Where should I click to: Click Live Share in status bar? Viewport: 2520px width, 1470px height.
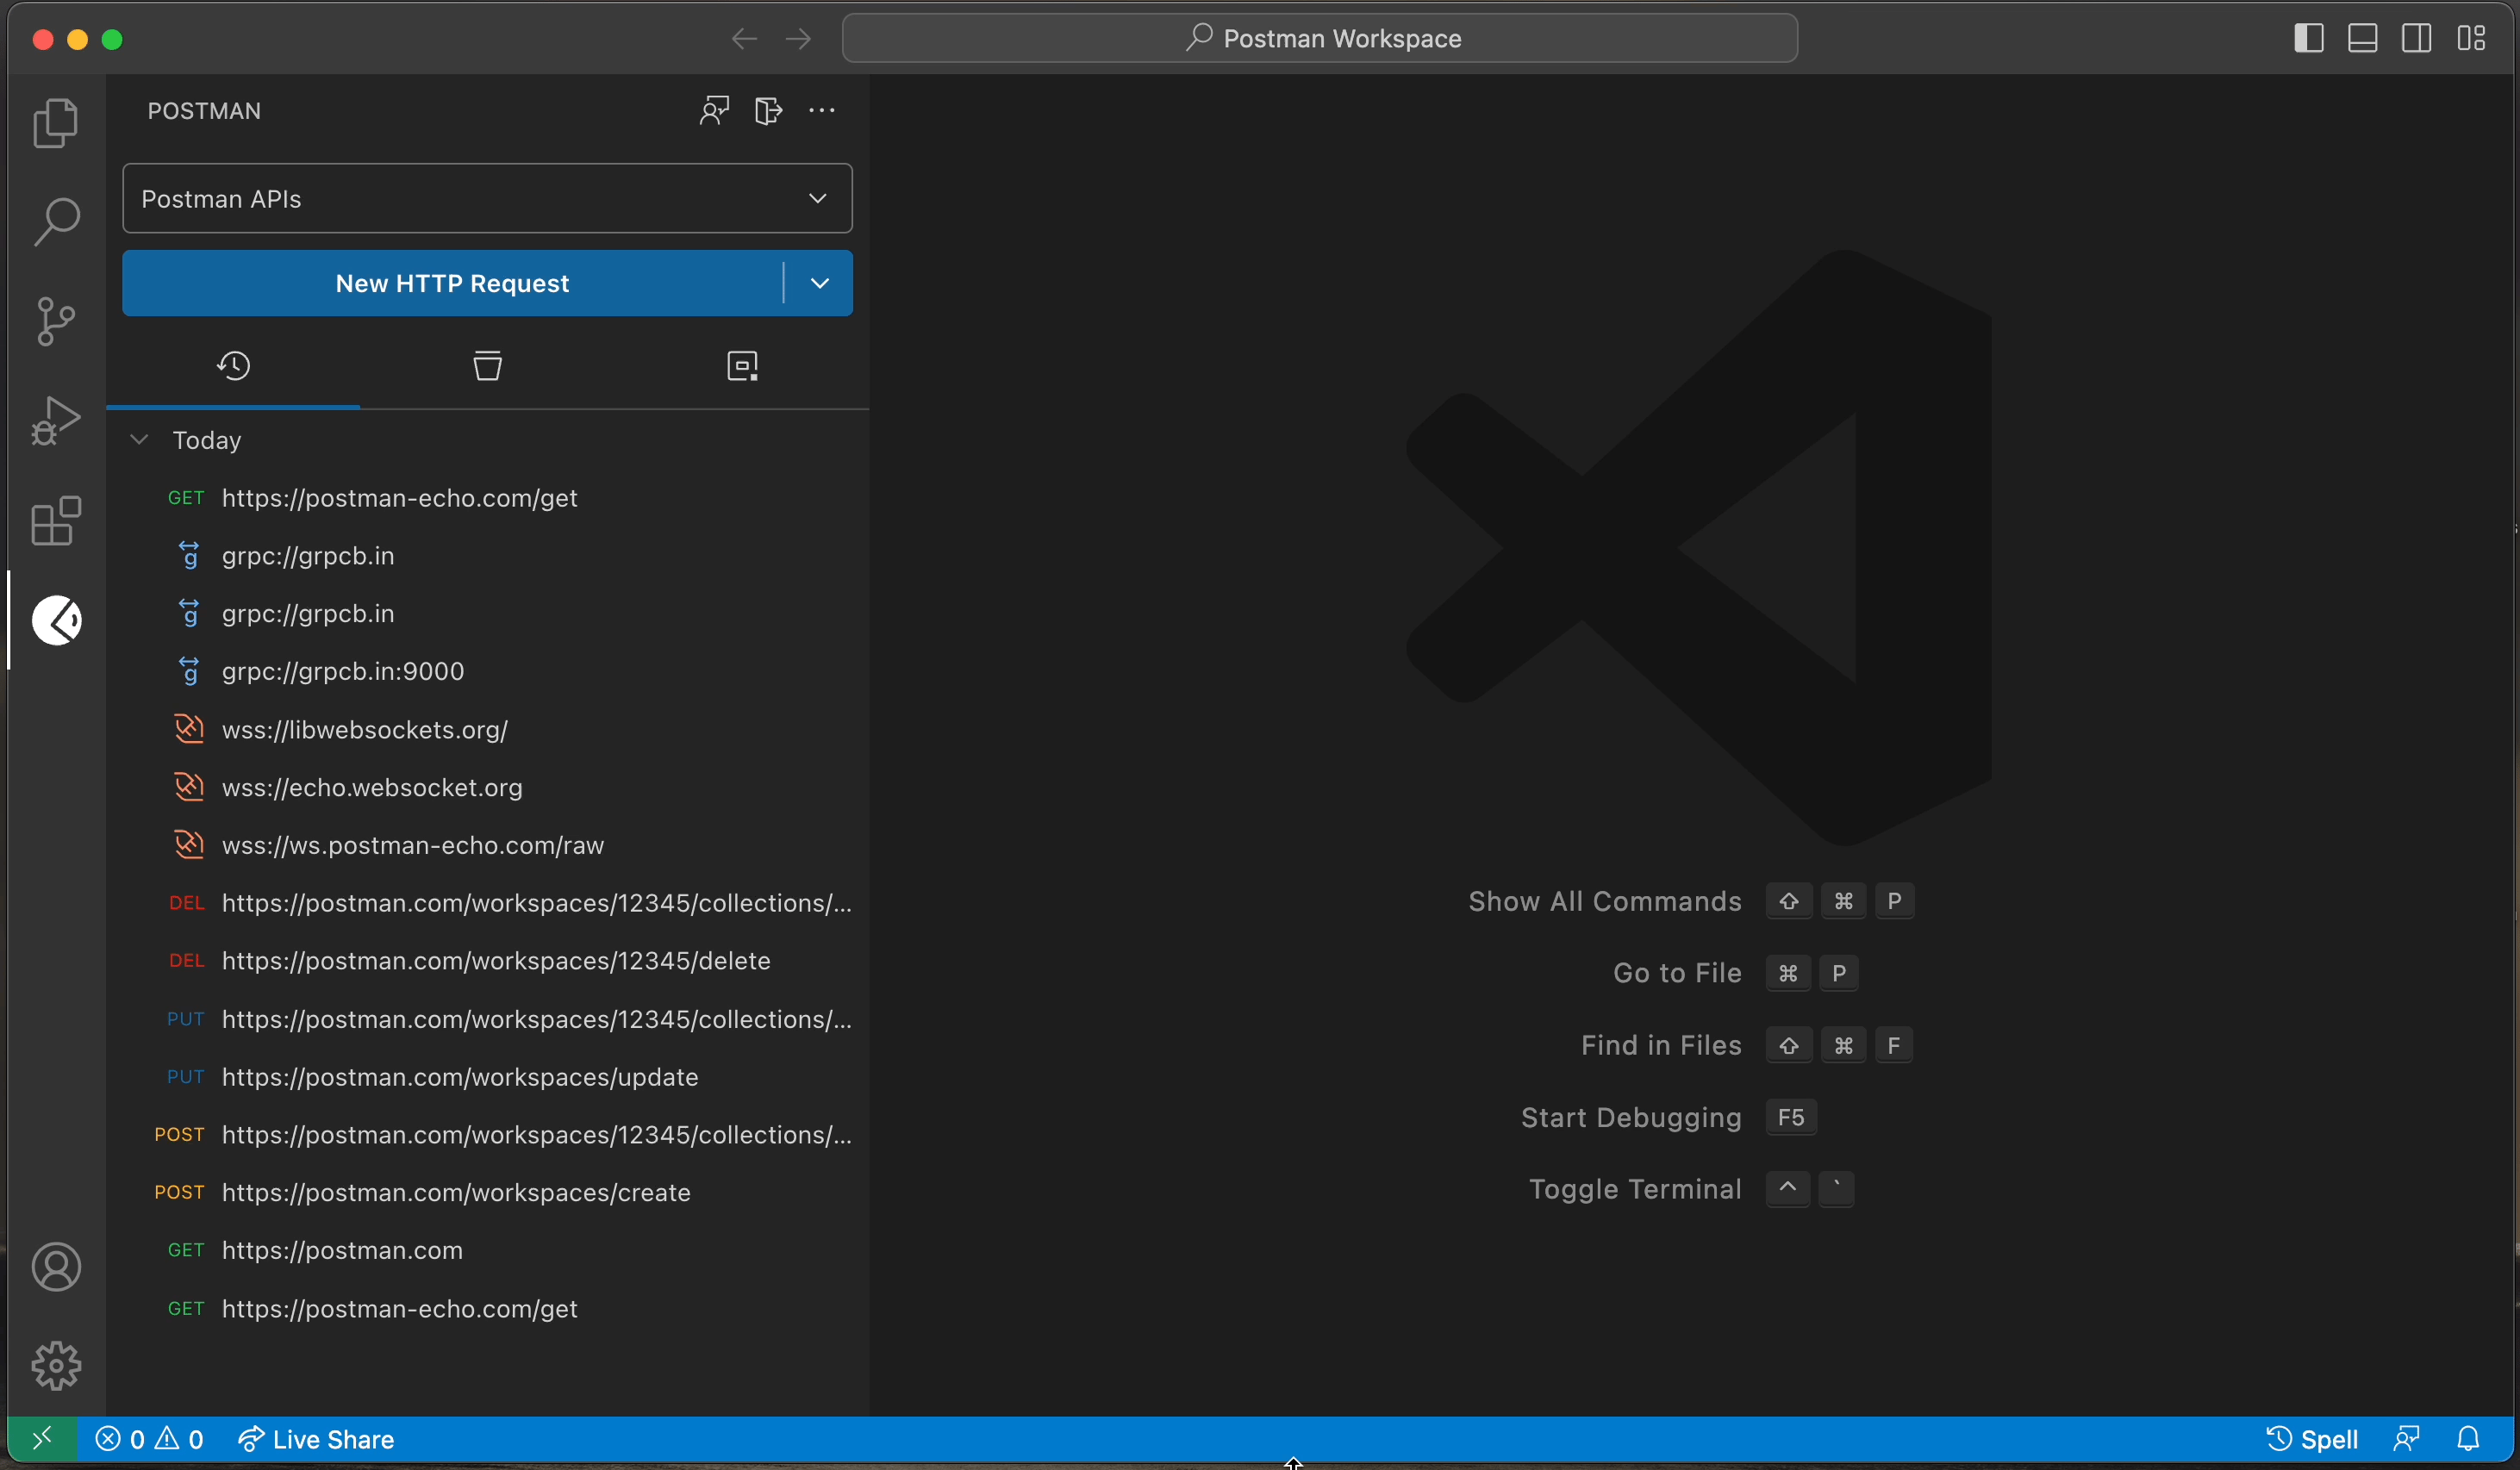[316, 1439]
